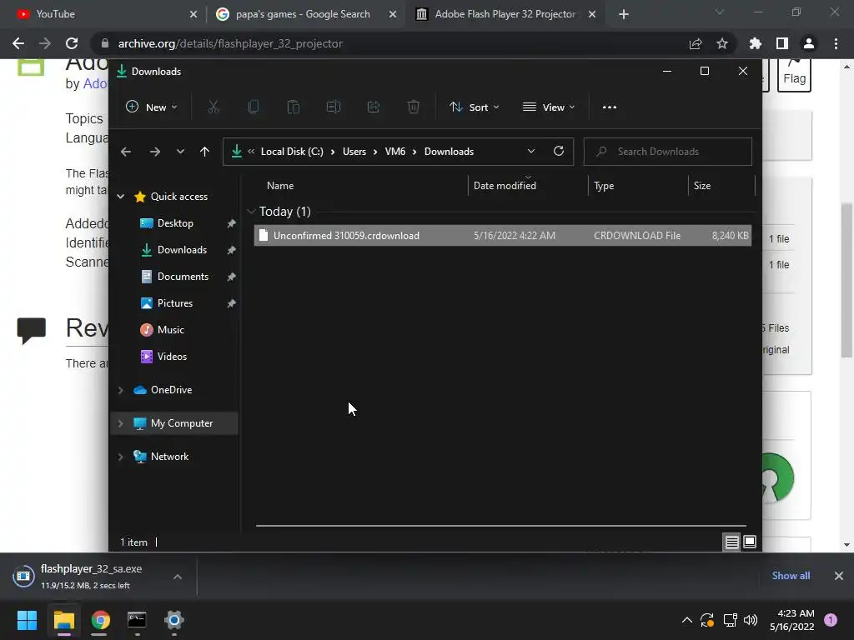Select Adobe Flash Player 32 Projector tab
The image size is (854, 640).
[x=505, y=14]
